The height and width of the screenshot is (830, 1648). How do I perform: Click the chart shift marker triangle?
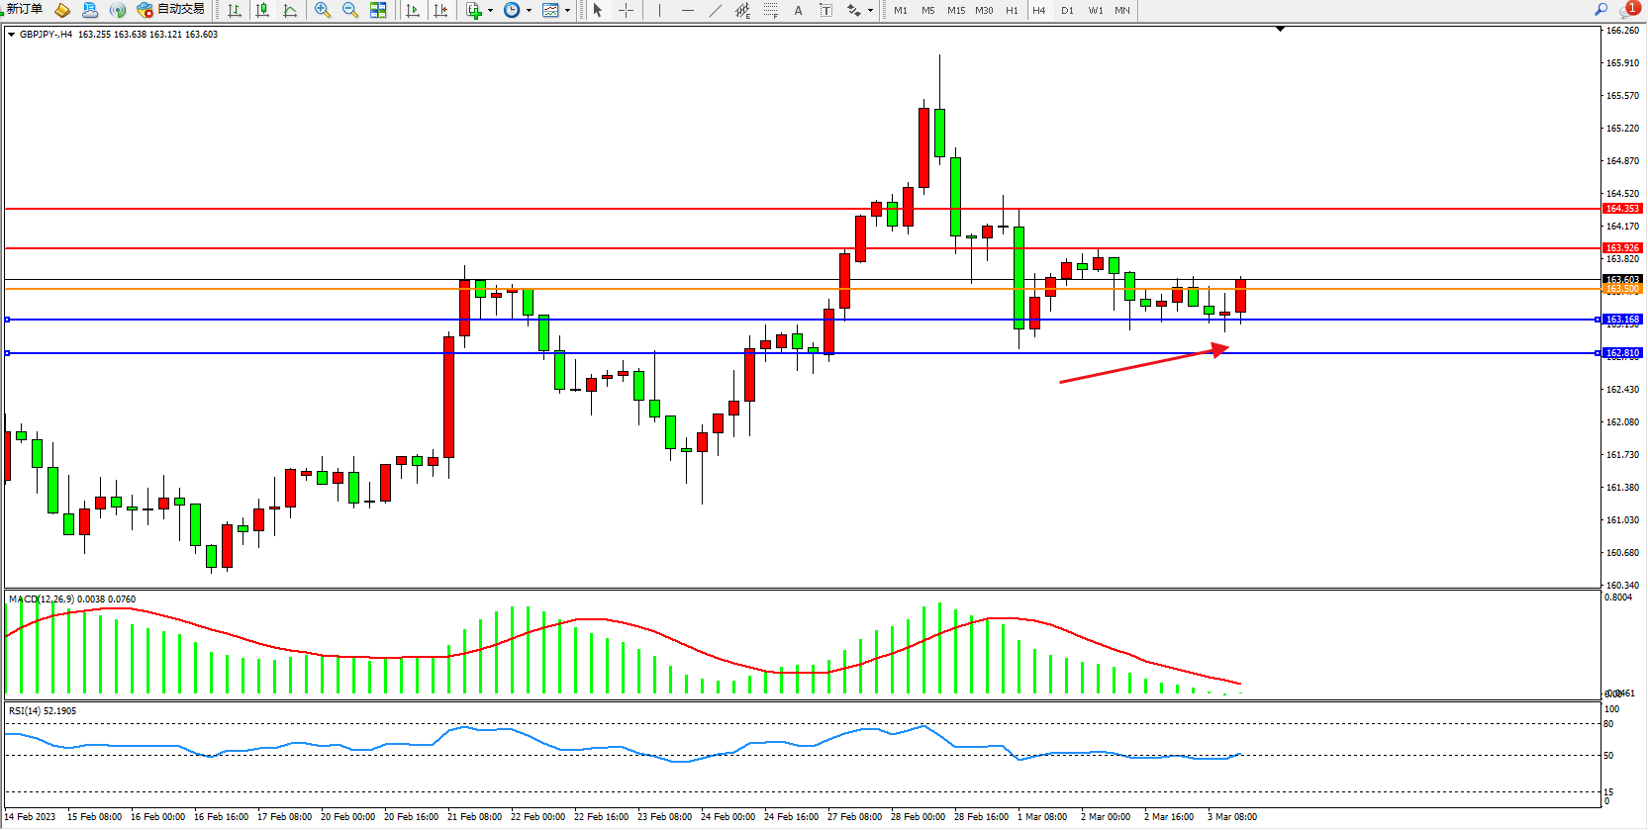point(1280,30)
